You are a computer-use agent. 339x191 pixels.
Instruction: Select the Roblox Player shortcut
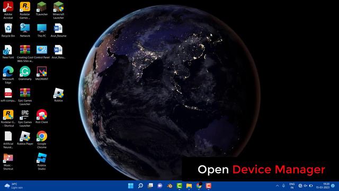coord(25,138)
